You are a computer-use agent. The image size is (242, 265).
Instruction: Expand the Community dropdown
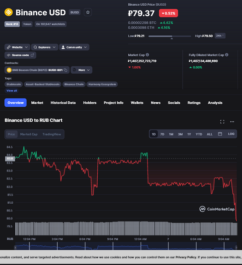[74, 47]
